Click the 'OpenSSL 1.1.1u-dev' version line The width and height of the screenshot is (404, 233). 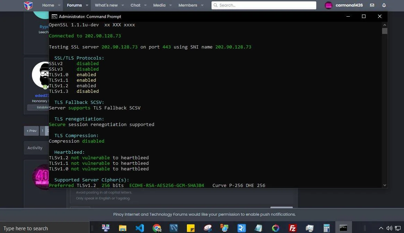[x=92, y=25]
